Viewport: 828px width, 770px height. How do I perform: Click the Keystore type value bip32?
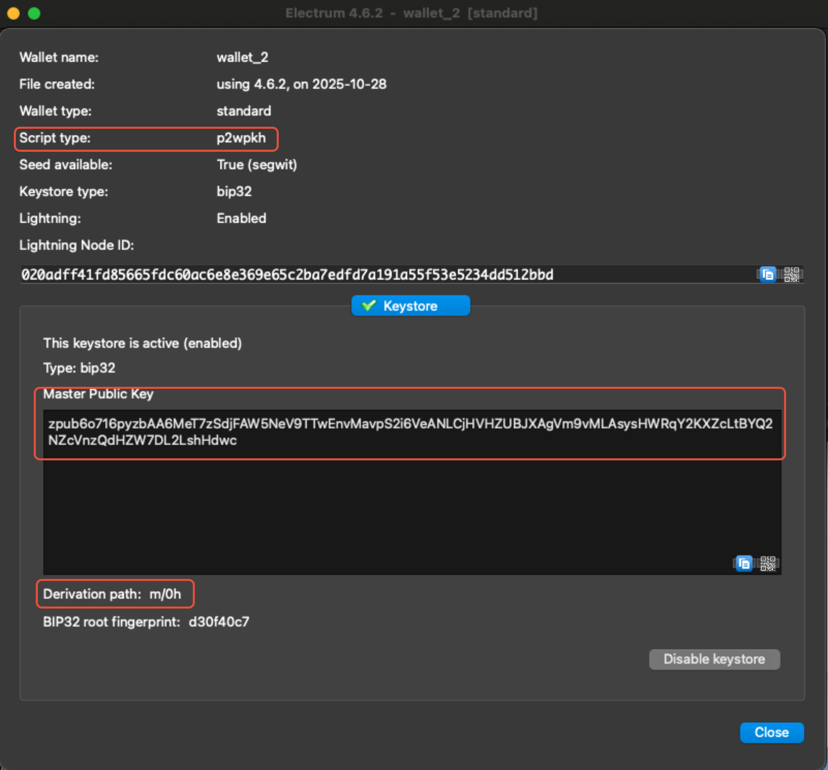click(x=234, y=192)
